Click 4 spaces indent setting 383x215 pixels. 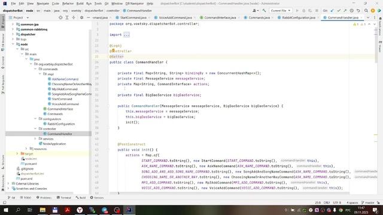(352, 202)
